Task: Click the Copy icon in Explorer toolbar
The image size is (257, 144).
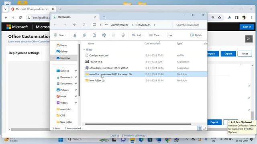Action: coord(85,35)
